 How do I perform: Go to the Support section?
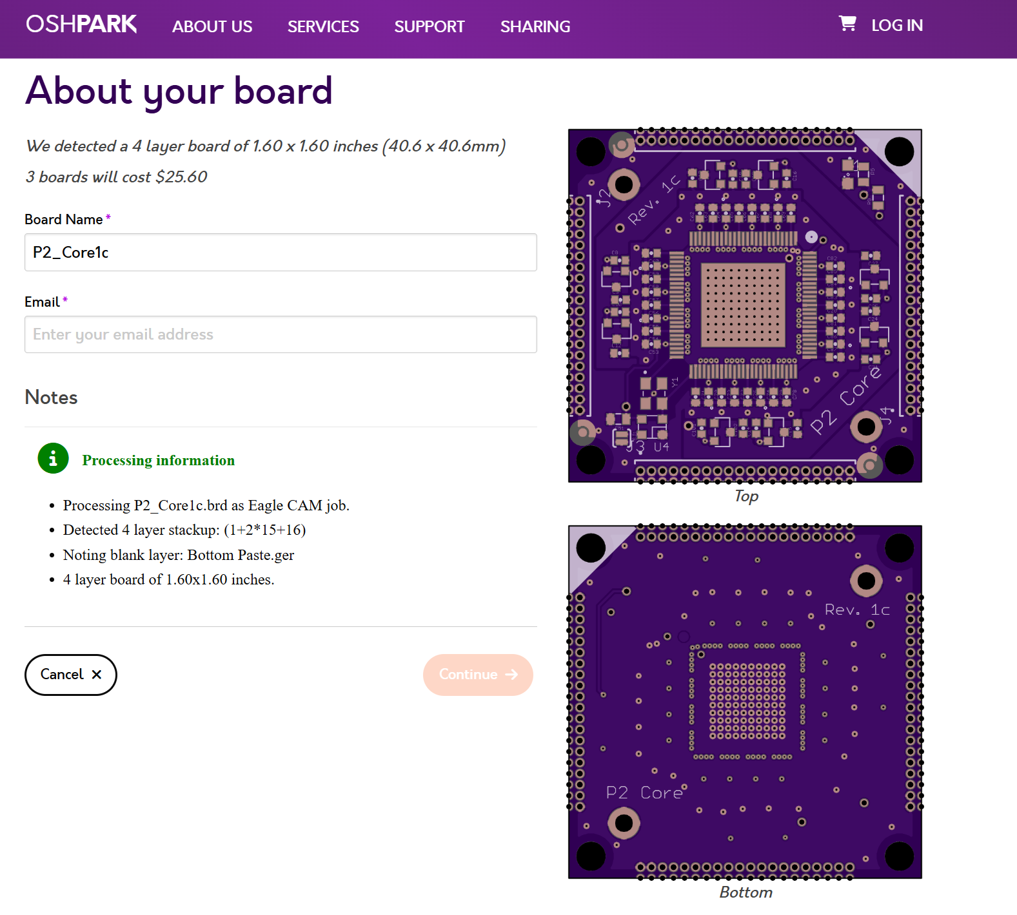pyautogui.click(x=429, y=26)
